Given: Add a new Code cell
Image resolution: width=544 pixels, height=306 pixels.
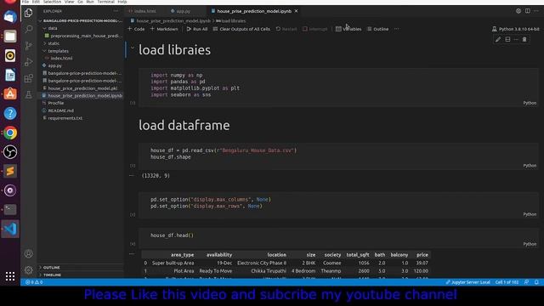Looking at the screenshot, I should (x=136, y=29).
